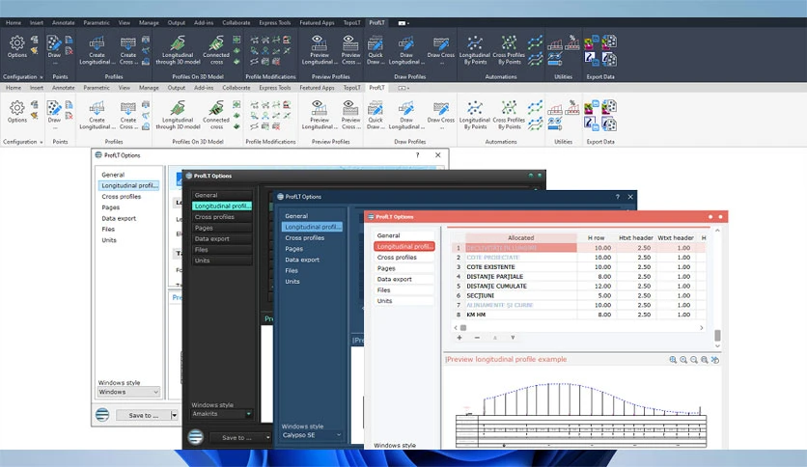
Task: Click first zoom icon in red dialog preview
Action: click(673, 360)
